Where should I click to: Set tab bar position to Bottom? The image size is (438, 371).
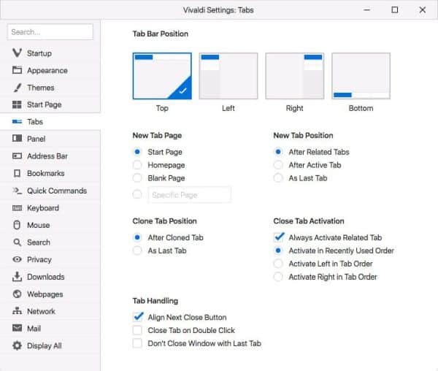click(361, 76)
